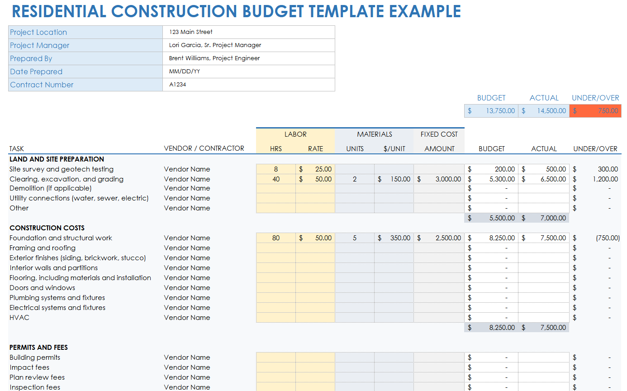Click the Vendor Name cell for HVAC
This screenshot has height=391, width=627.
tap(187, 318)
